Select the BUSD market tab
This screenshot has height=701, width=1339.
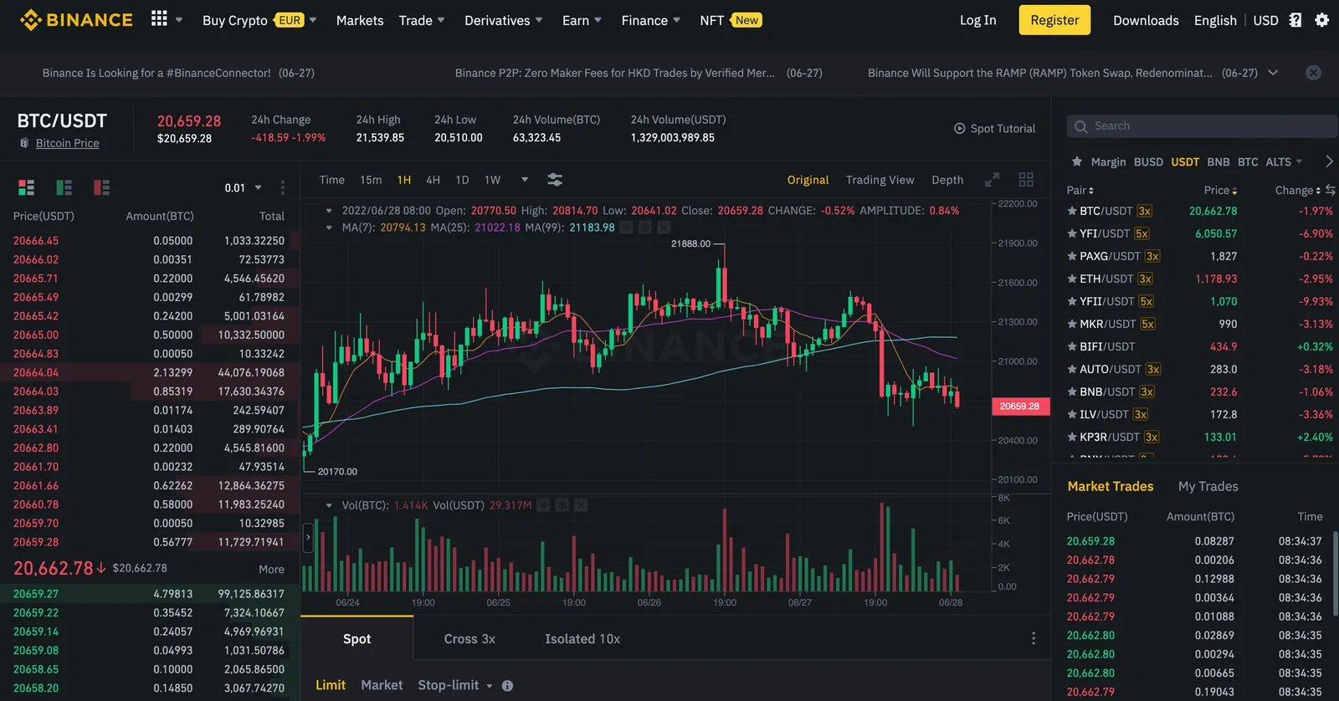pos(1148,161)
